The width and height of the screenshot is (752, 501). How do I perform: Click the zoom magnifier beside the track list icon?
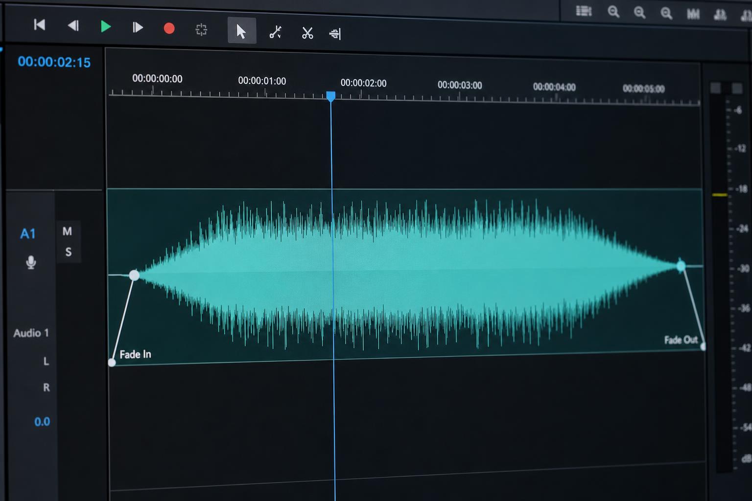click(x=613, y=12)
